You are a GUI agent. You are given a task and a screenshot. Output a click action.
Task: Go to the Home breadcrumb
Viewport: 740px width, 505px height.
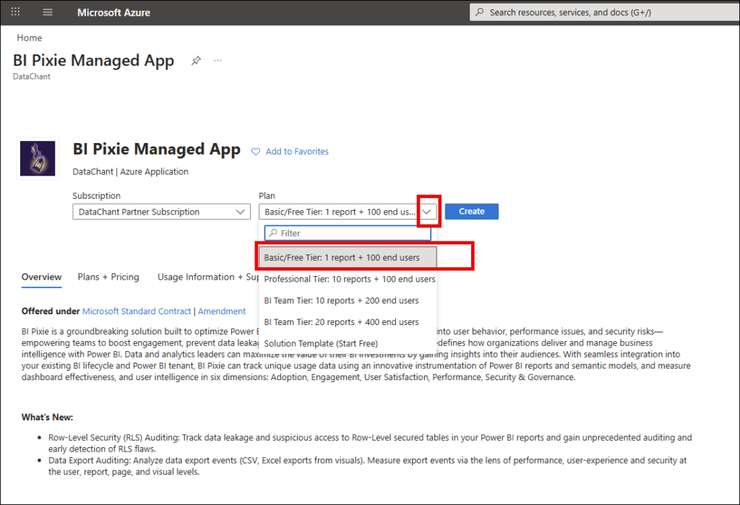[x=30, y=38]
